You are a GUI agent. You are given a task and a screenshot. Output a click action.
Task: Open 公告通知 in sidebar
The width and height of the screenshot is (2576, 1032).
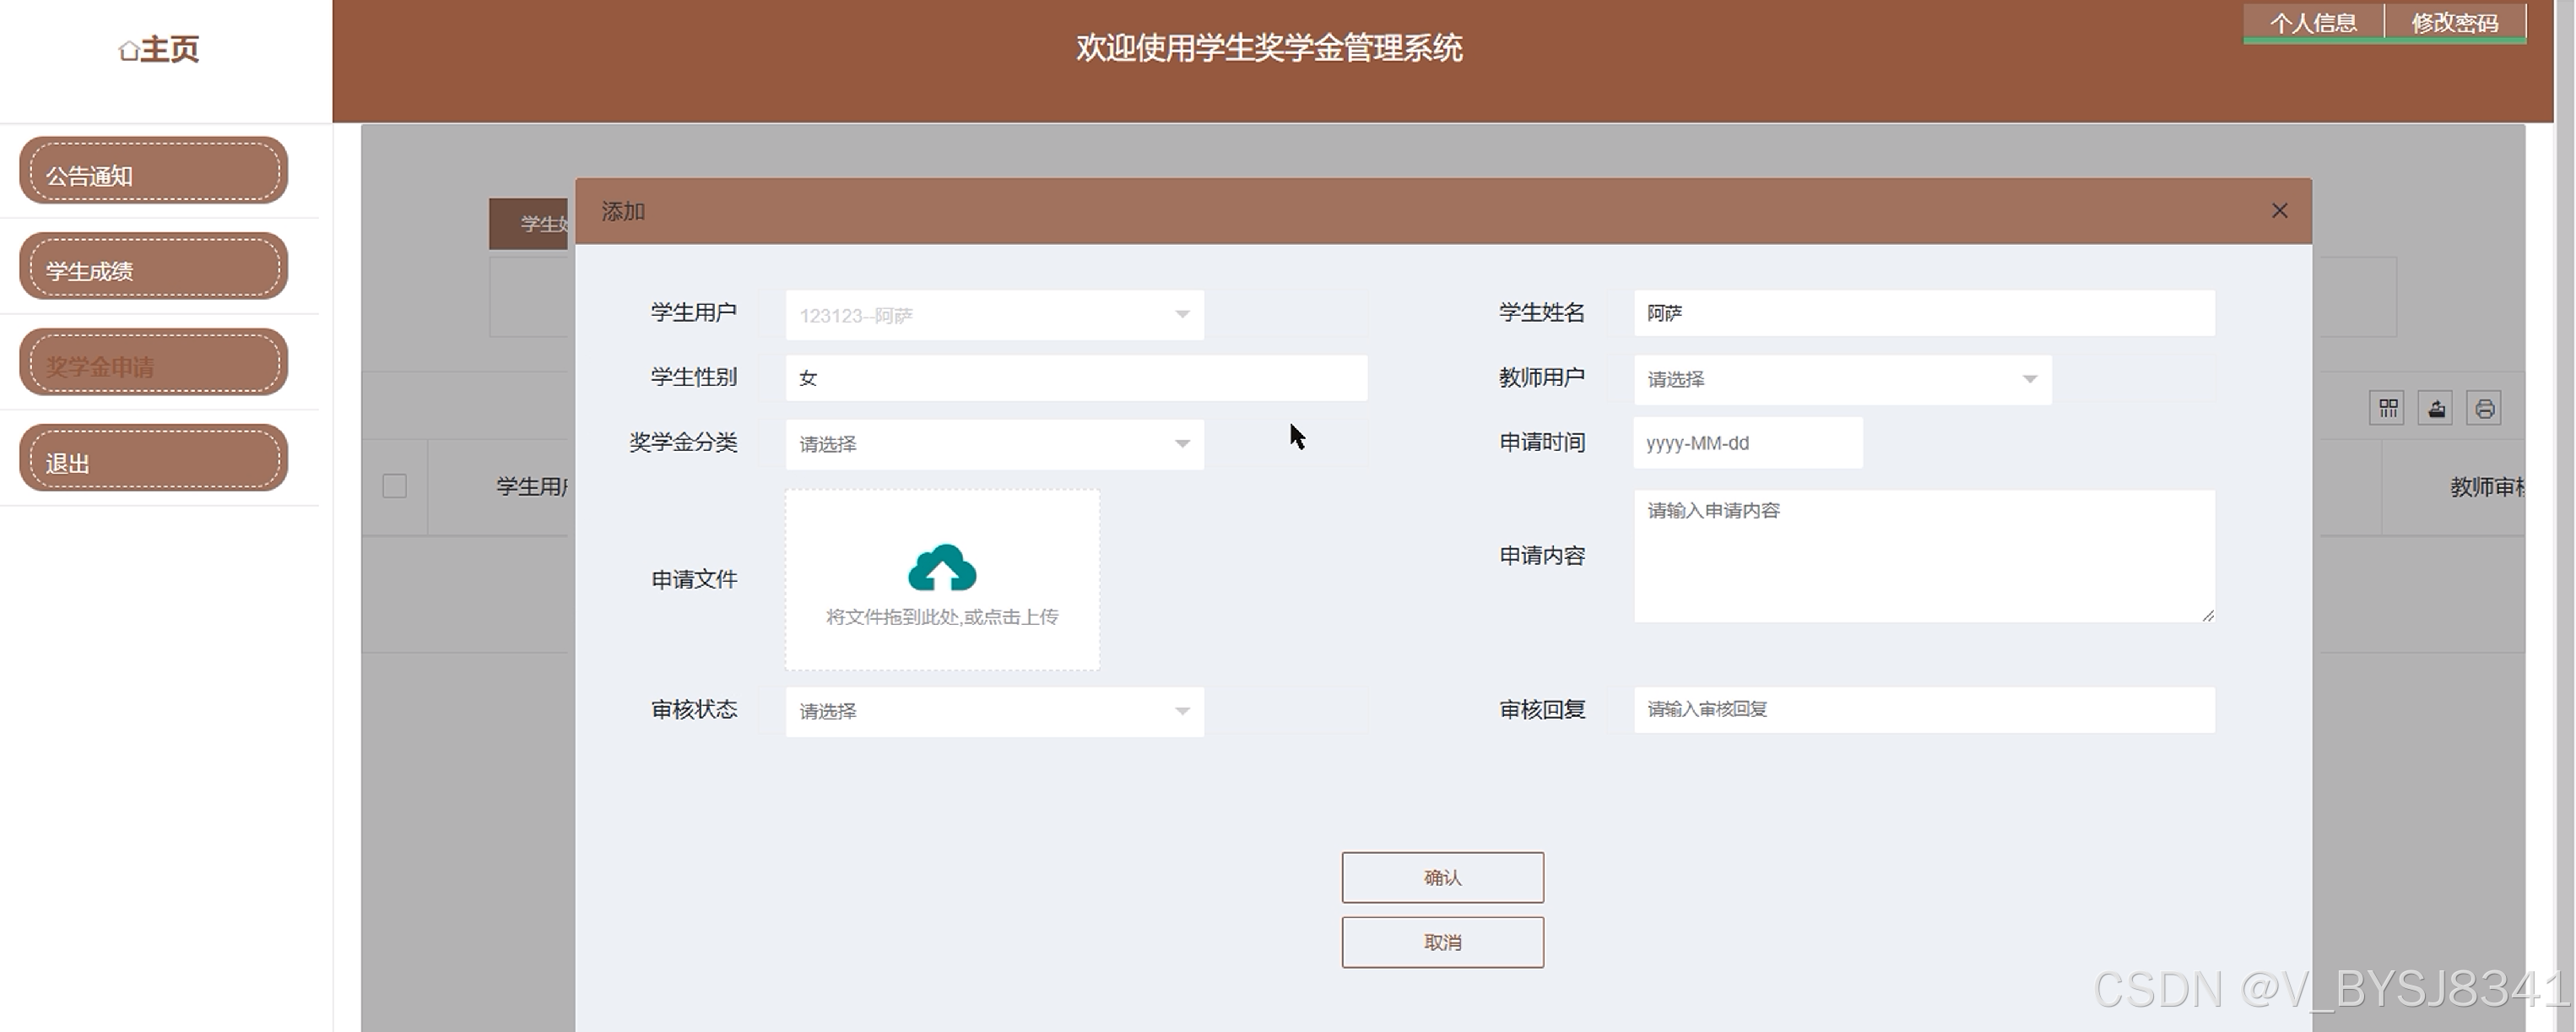click(x=154, y=171)
